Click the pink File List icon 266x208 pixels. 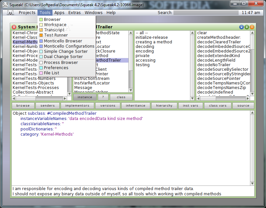point(41,73)
